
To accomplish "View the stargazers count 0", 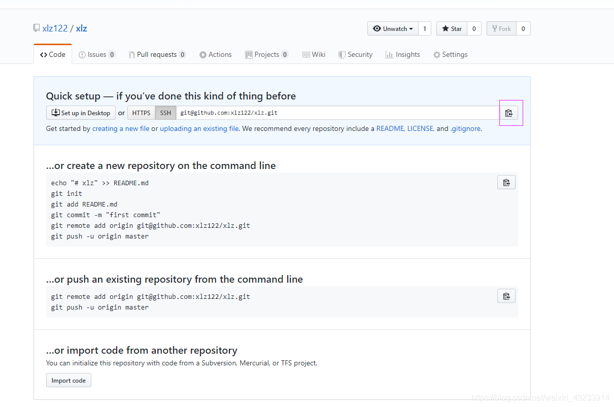I will coord(474,28).
